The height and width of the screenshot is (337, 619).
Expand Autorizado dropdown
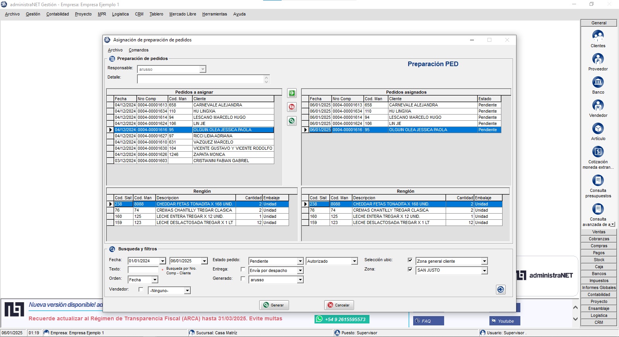tap(354, 261)
